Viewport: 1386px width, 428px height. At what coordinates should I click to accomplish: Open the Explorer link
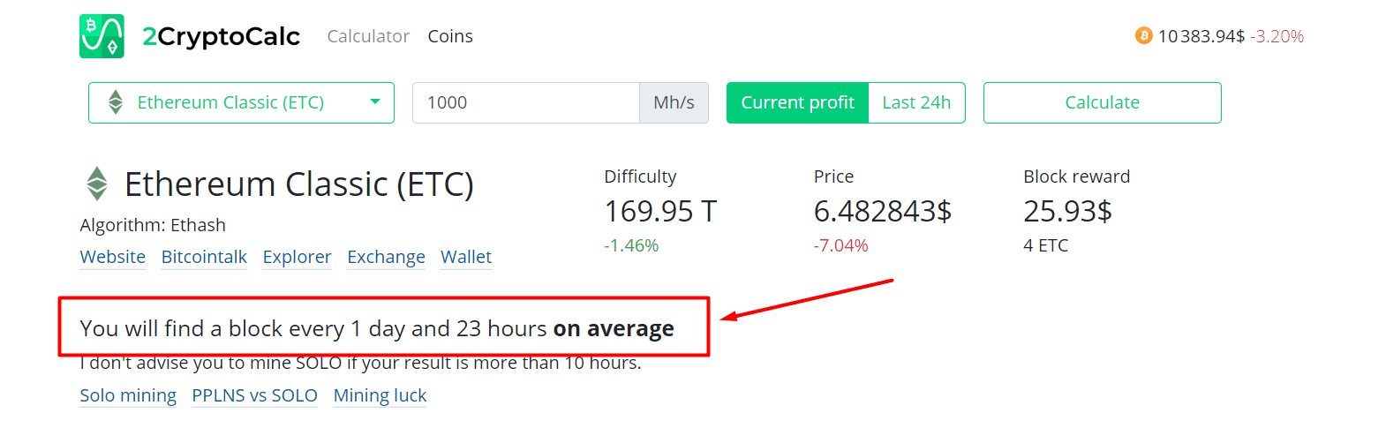point(297,257)
